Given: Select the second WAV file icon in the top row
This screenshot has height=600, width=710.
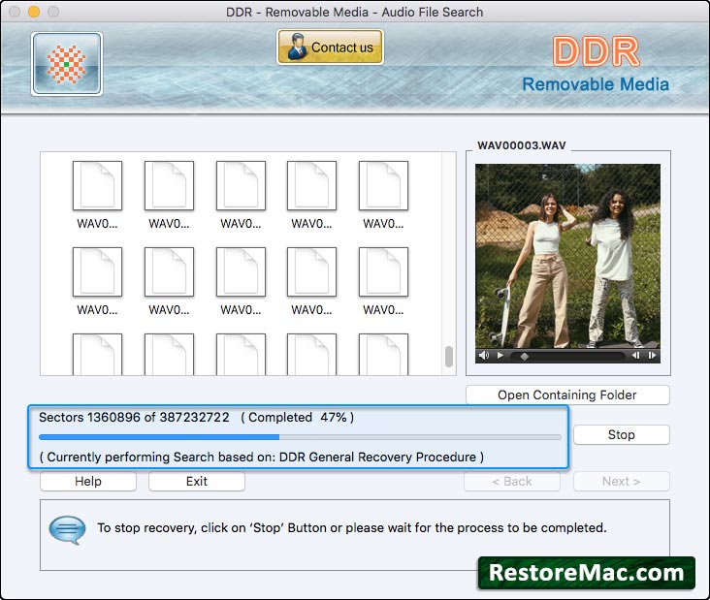Looking at the screenshot, I should [169, 185].
